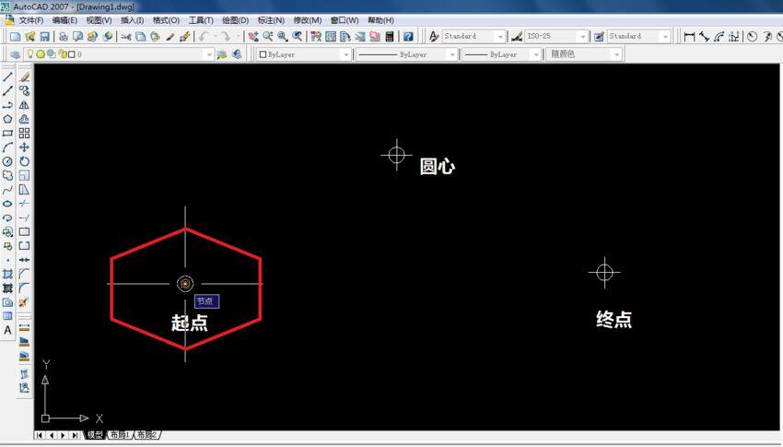Open the 编辑(E) menu
This screenshot has width=783, height=447.
point(64,20)
